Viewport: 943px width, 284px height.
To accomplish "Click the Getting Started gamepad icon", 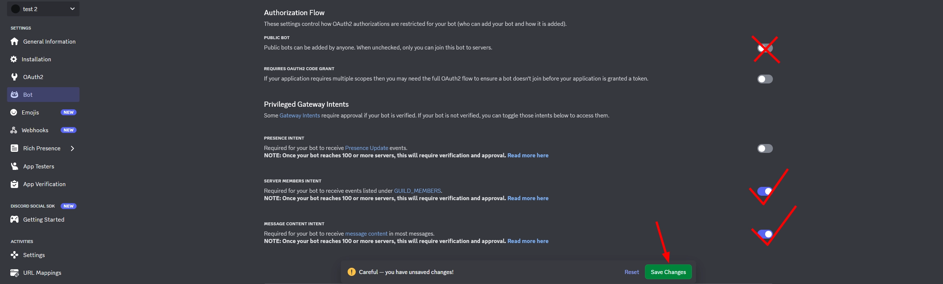I will pos(14,219).
